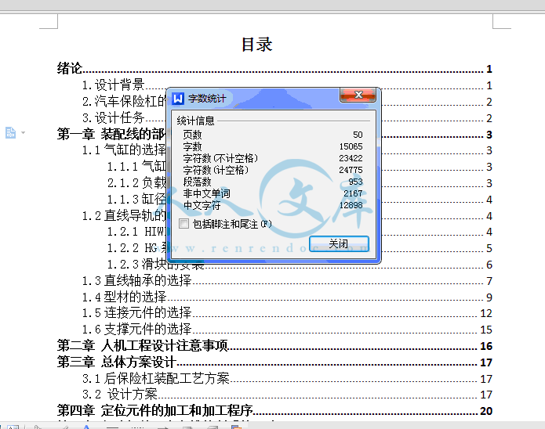Select 字符数(计空格) value 24775
Image resolution: width=545 pixels, height=429 pixels.
coord(351,170)
